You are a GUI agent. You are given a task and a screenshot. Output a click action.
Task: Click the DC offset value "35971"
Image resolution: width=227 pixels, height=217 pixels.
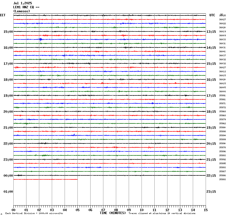pyautogui.click(x=222, y=104)
